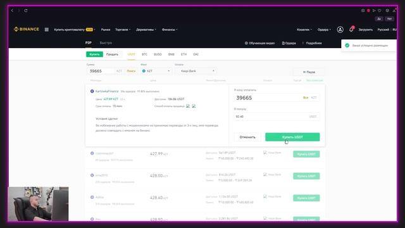Viewport: 405px width, 228px height.
Task: Click the browser back arrow
Action: [12, 11]
